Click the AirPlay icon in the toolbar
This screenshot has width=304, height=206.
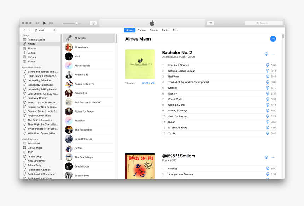tap(93, 23)
